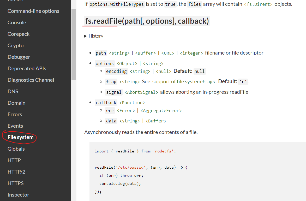Select Domain in the sidebar
306x201 pixels.
(x=17, y=103)
